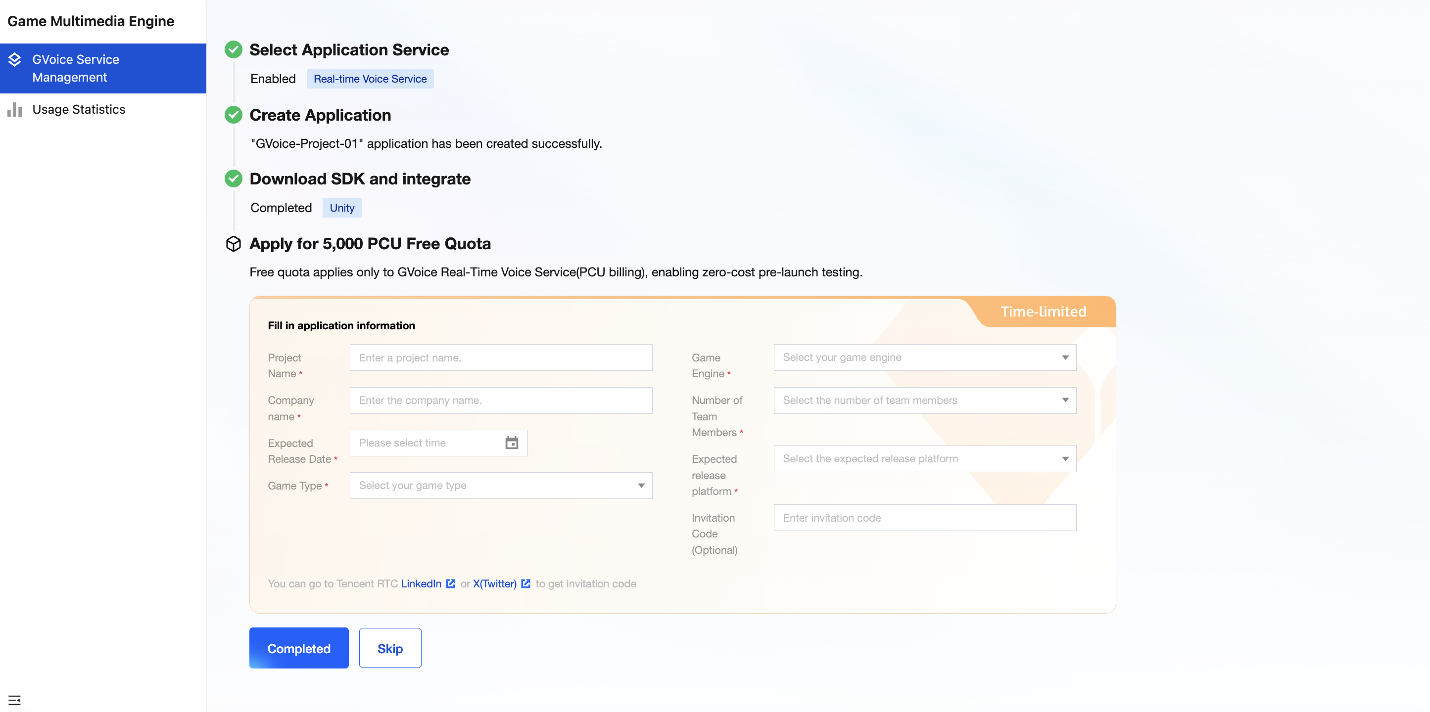The width and height of the screenshot is (1430, 712).
Task: Click the cube icon beside Apply for 5,000 PCU
Action: 233,243
